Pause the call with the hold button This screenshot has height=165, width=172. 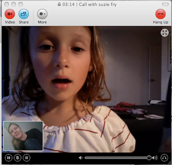pos(9,158)
